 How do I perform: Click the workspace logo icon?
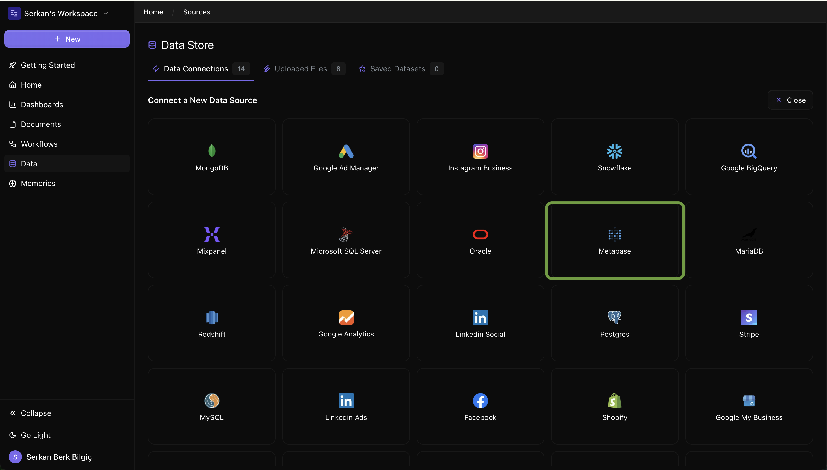(14, 13)
